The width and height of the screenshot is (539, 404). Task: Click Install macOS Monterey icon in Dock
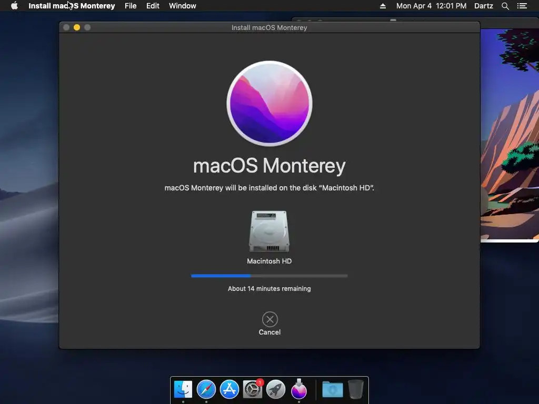click(x=299, y=389)
